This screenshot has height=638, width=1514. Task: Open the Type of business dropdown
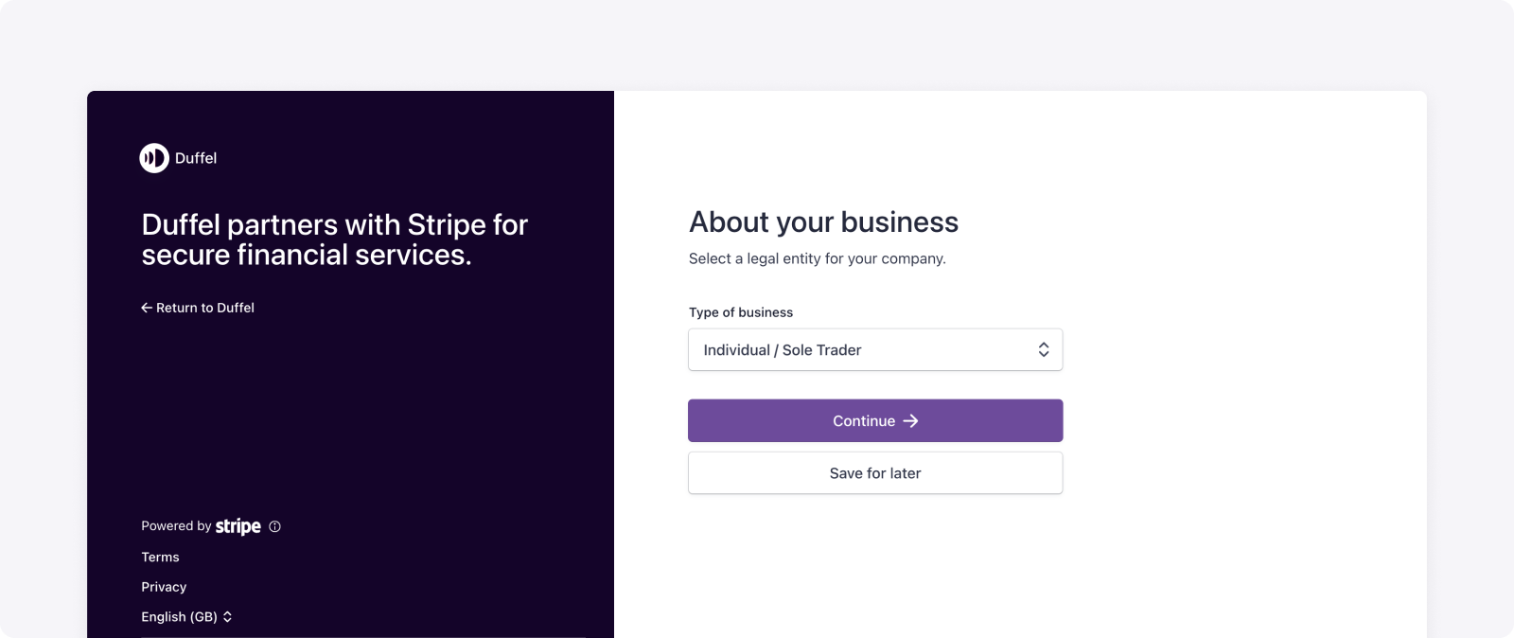(875, 350)
